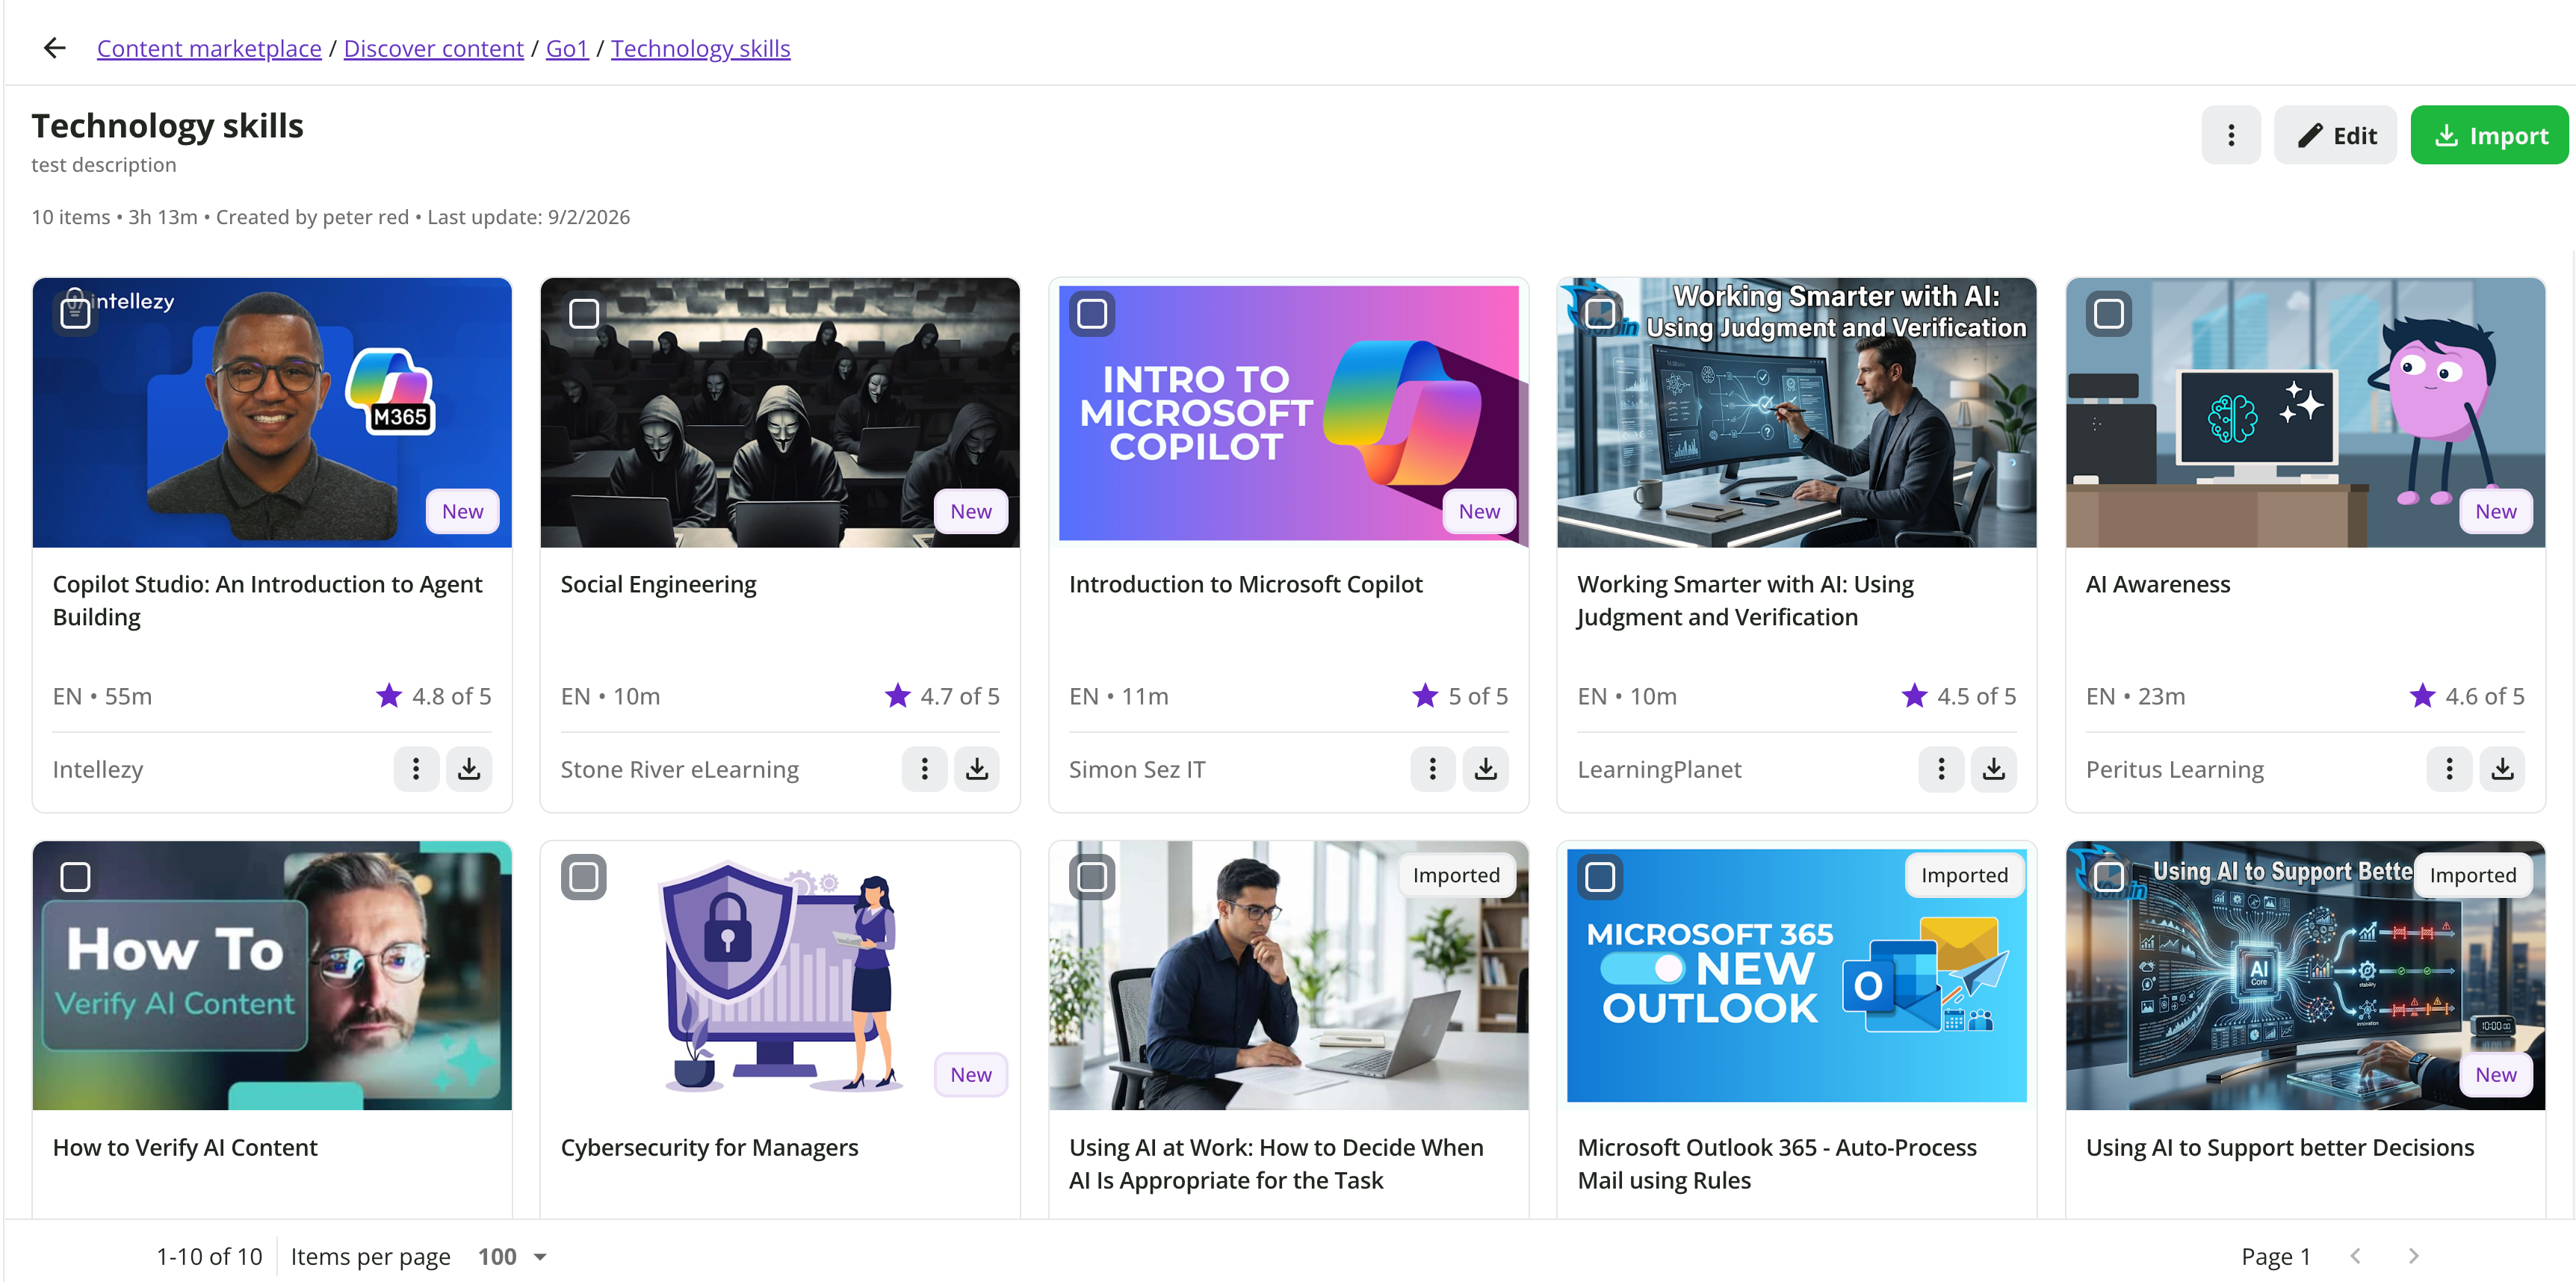Click the Stone River eLearning provider name
Viewport: 2576px width, 1282px height.
point(679,769)
